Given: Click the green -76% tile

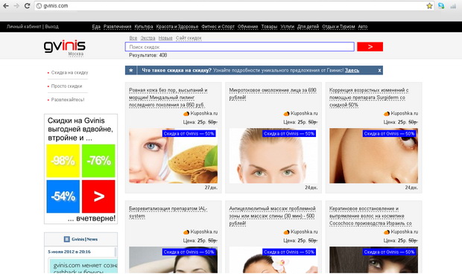Looking at the screenshot, I should point(98,161).
